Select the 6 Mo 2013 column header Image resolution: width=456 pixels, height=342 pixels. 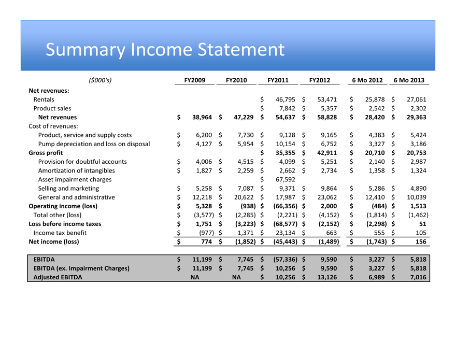(409, 80)
